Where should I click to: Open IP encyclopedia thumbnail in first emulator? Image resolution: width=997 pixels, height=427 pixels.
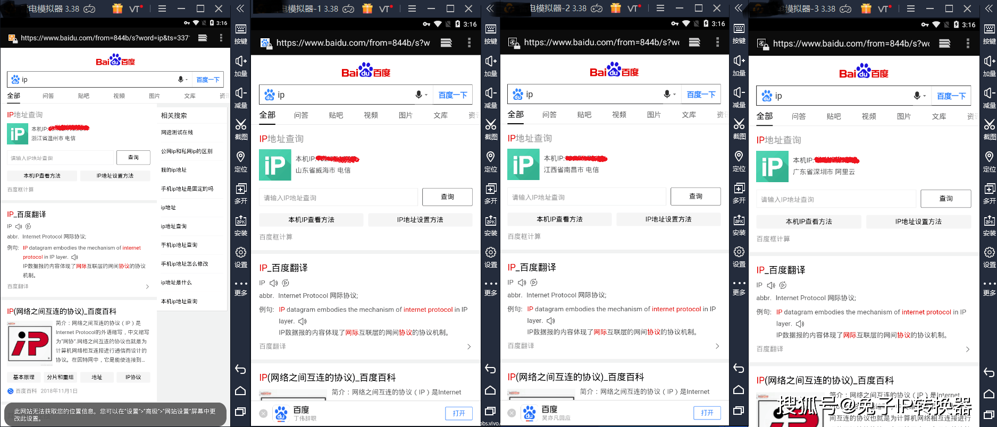[x=29, y=344]
